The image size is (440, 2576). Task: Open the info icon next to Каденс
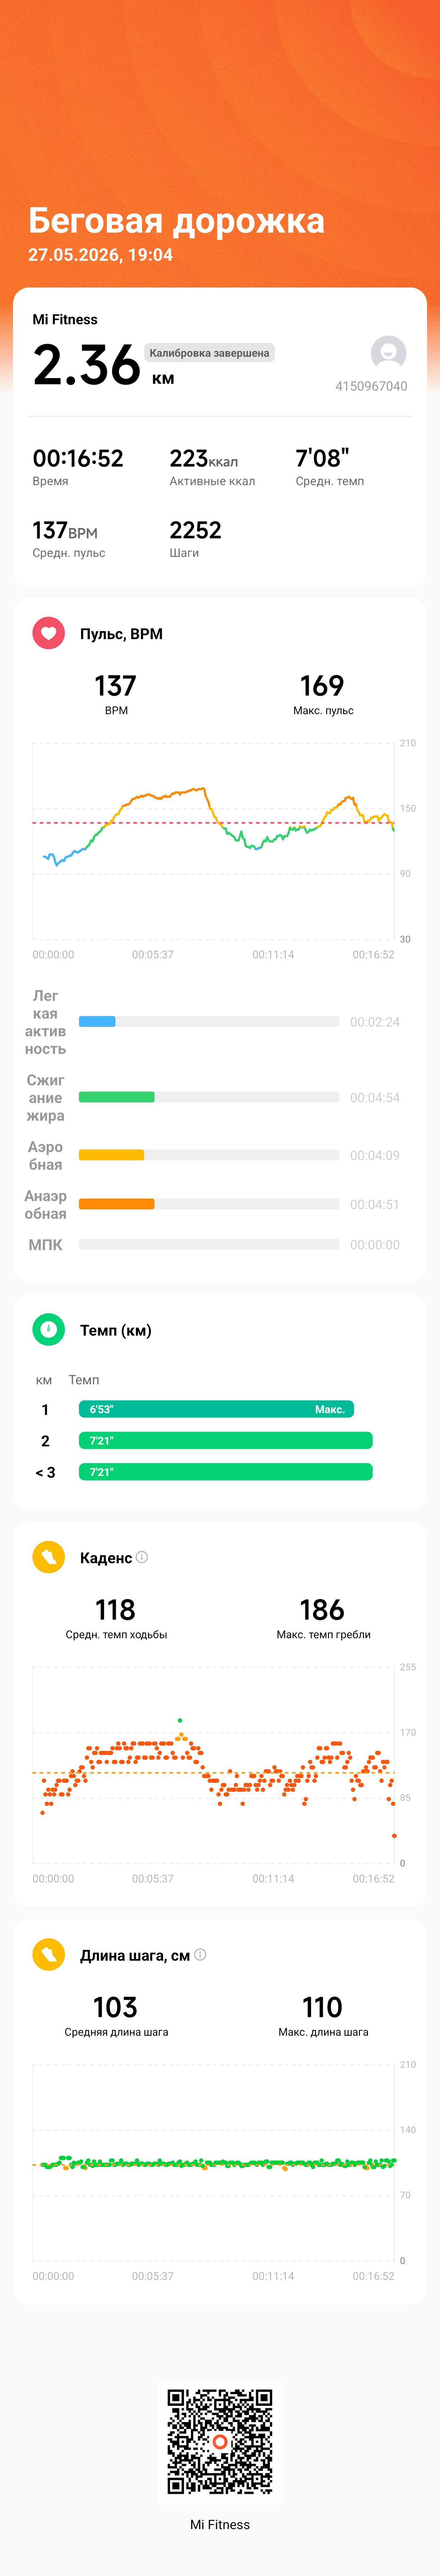[142, 1557]
